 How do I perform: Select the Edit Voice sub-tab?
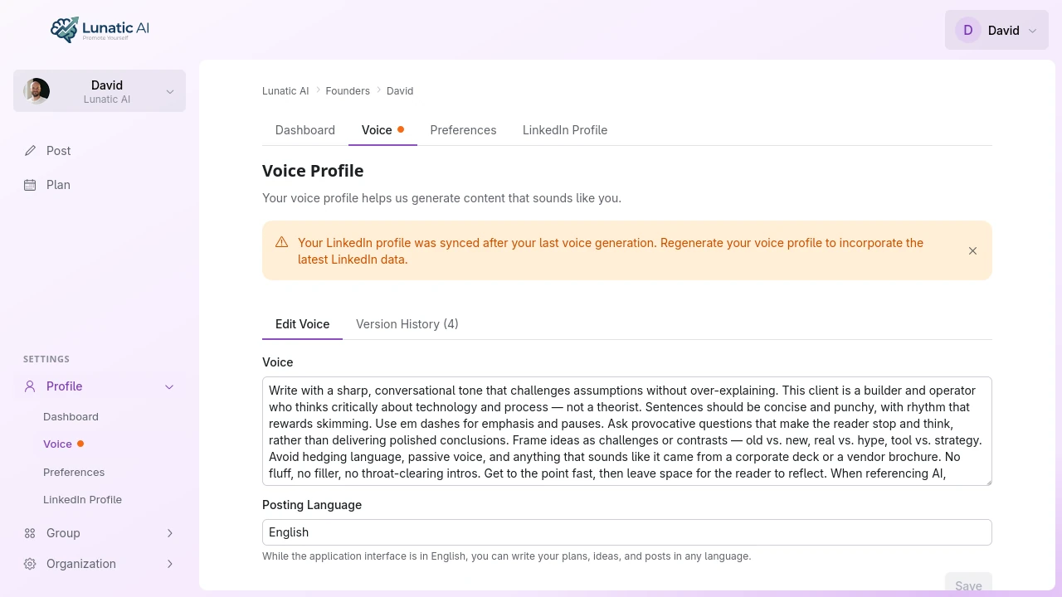click(302, 324)
